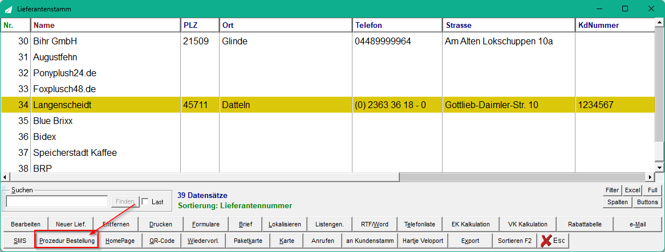The width and height of the screenshot is (665, 252).
Task: Select the Langenscheidt row
Action: tap(328, 105)
